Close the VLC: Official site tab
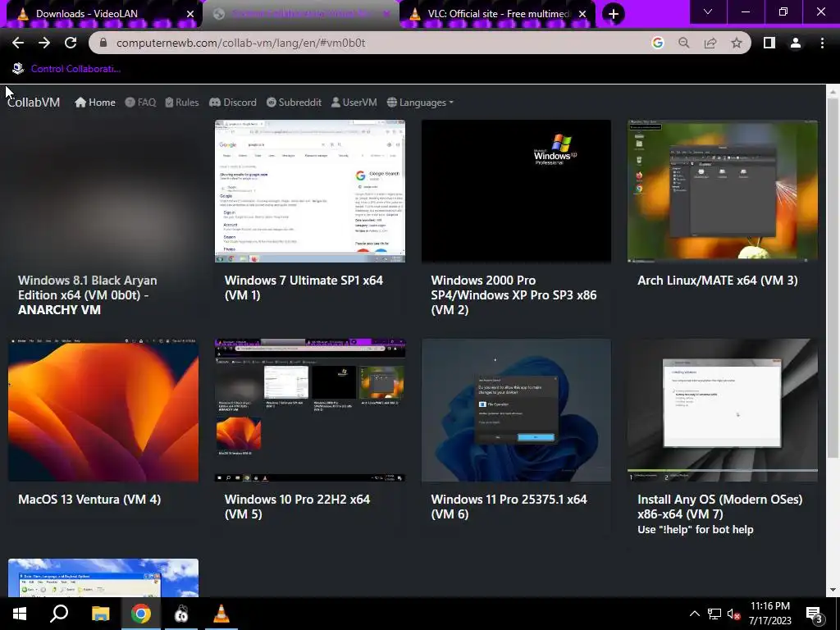 pyautogui.click(x=582, y=14)
